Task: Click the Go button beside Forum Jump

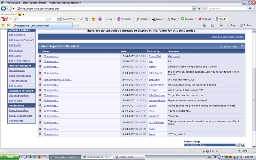Action: 243,145
